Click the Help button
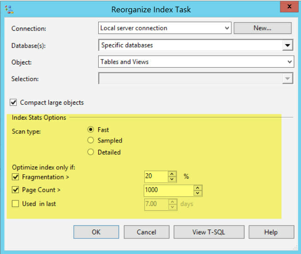Image resolution: width=301 pixels, height=254 pixels. tap(271, 232)
